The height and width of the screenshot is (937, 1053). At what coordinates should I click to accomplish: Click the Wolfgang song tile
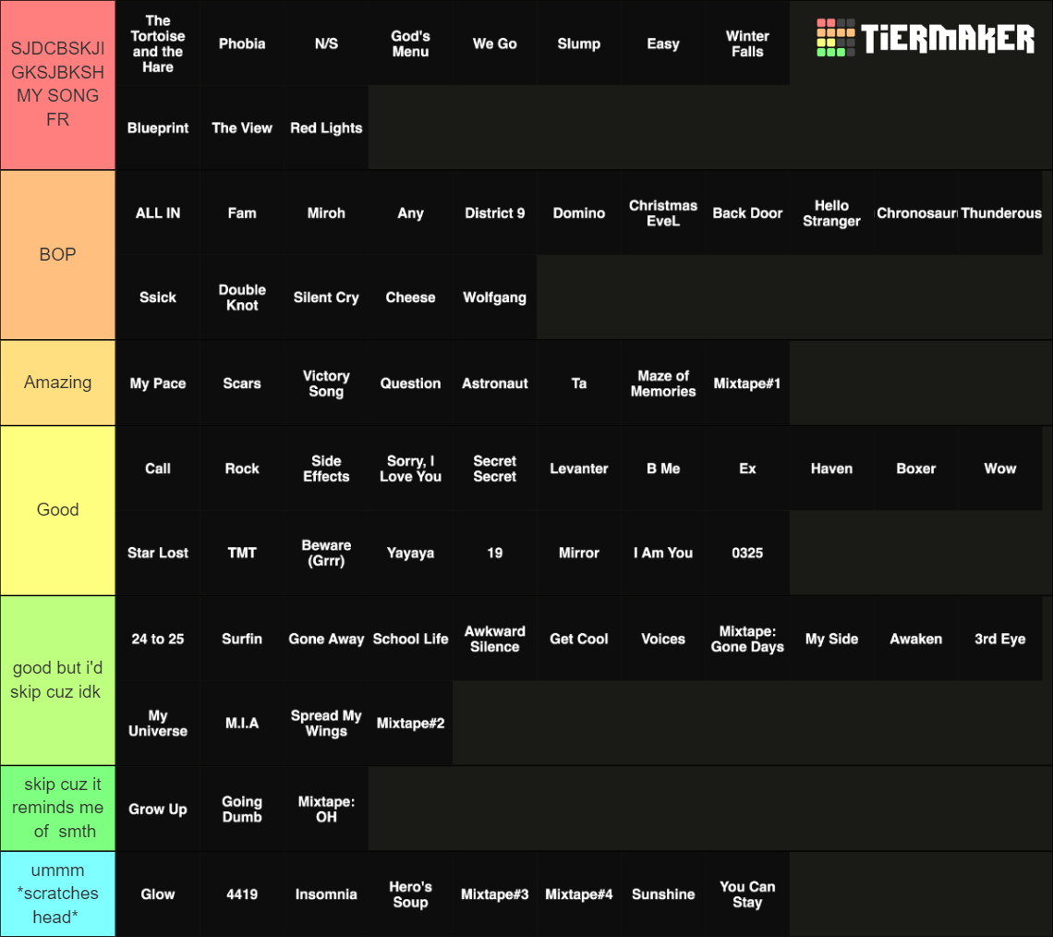pos(494,297)
